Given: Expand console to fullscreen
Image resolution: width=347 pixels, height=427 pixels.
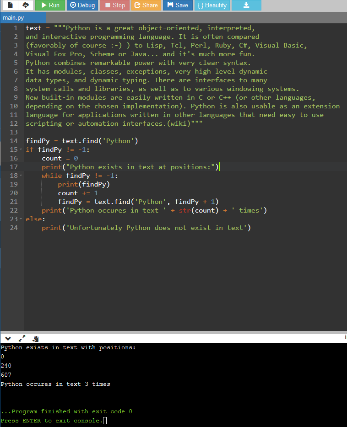Looking at the screenshot, I should [x=22, y=338].
